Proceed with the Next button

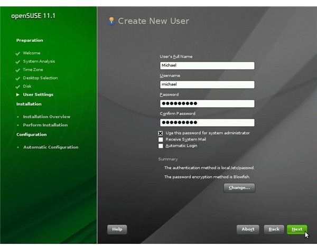[x=297, y=230]
